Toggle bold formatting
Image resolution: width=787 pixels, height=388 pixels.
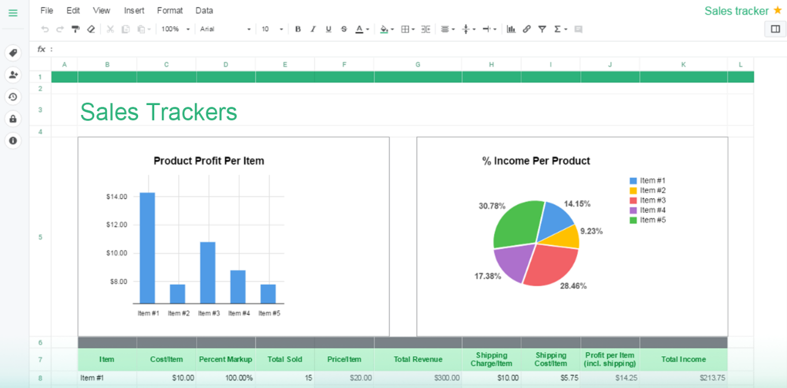click(x=298, y=29)
